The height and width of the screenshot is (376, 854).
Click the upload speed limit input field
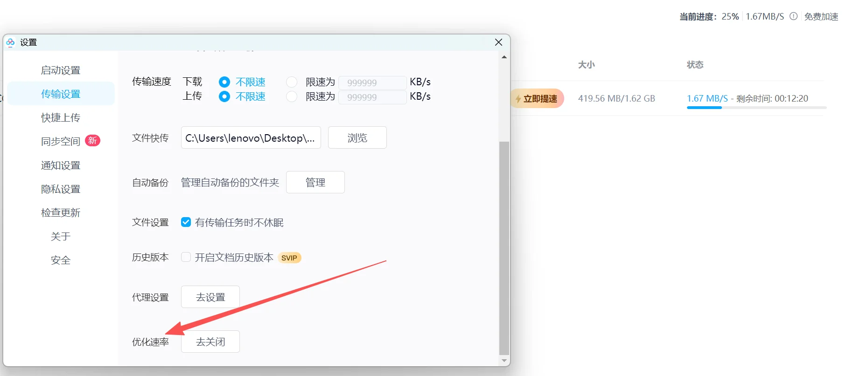click(372, 97)
